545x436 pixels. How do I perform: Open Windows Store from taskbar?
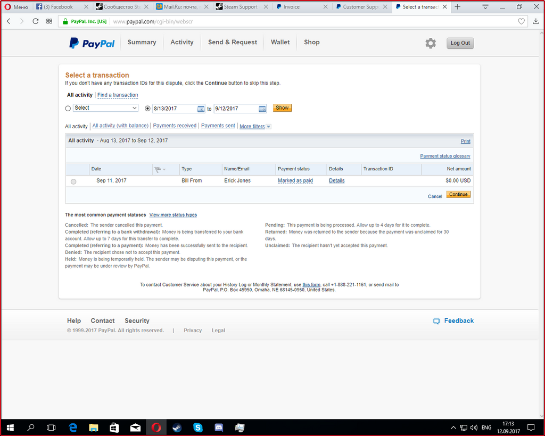114,427
